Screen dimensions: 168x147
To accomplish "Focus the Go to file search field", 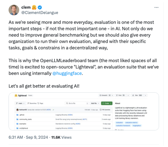I will tap(77, 103).
